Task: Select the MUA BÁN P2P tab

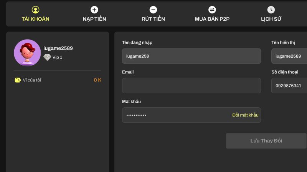Action: point(212,19)
